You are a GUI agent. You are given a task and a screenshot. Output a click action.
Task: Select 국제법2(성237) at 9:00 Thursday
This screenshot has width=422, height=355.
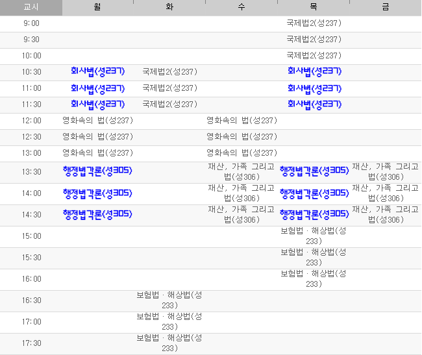314,23
